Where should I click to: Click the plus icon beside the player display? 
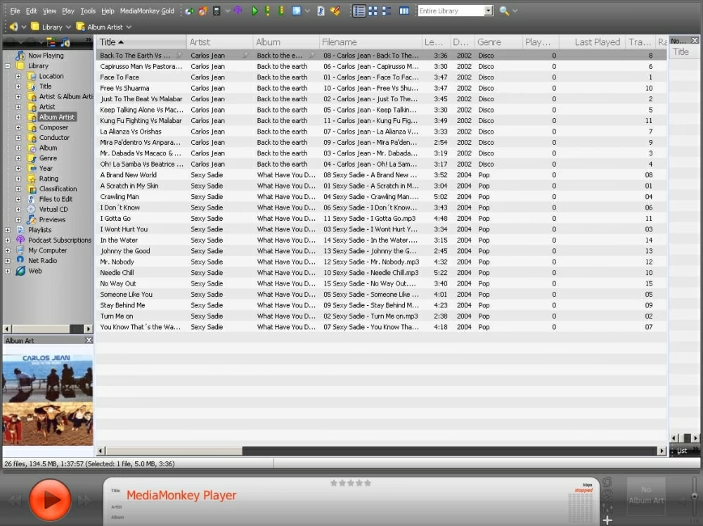tap(607, 520)
